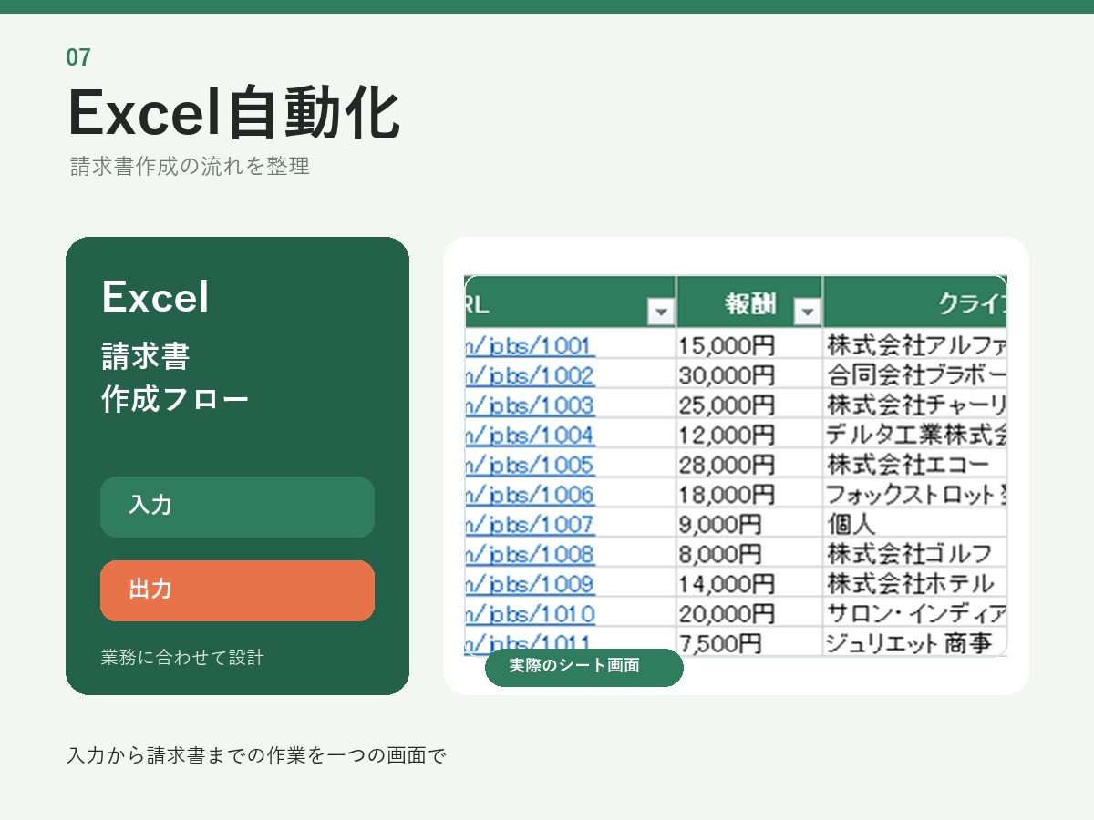Select the ジュリエット商事 client cell
The height and width of the screenshot is (820, 1094).
coord(915,643)
